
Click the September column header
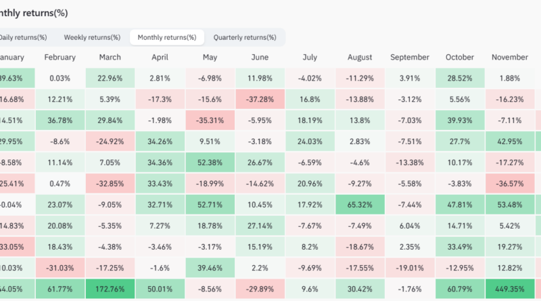pyautogui.click(x=410, y=57)
